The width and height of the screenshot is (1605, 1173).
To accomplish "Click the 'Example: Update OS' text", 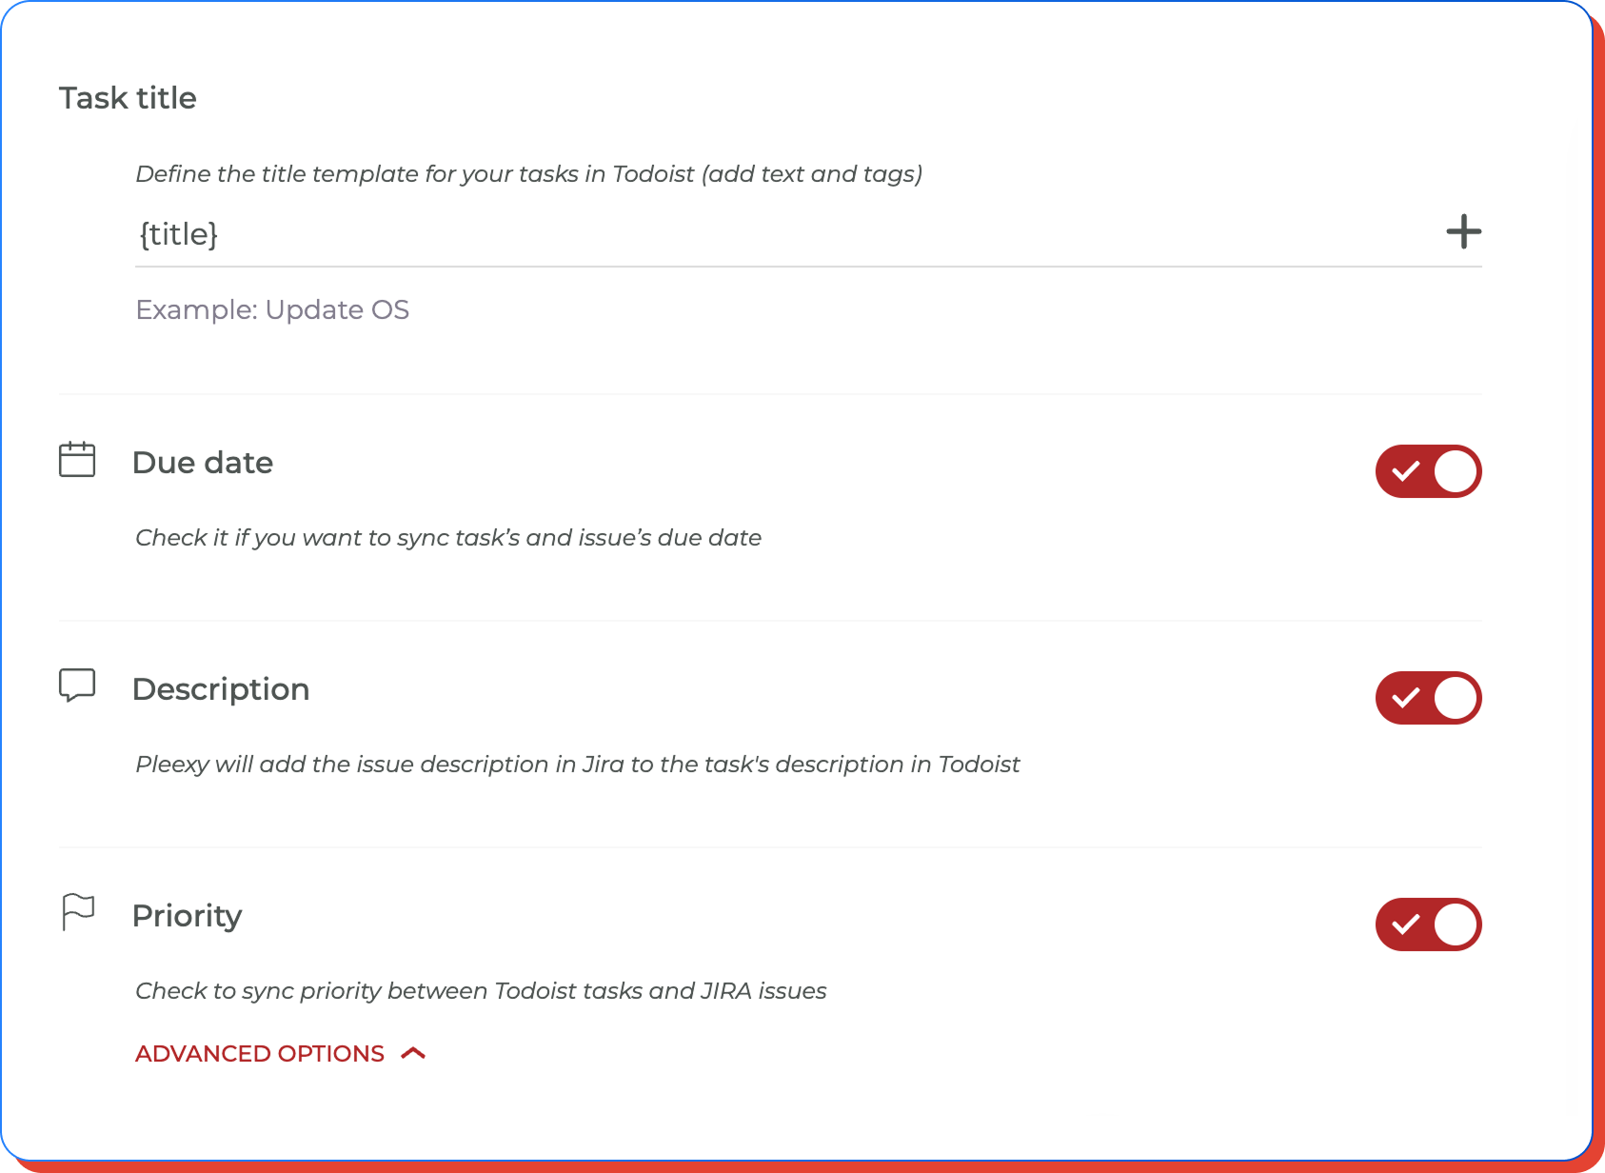I will tap(272, 310).
